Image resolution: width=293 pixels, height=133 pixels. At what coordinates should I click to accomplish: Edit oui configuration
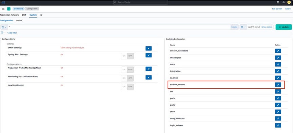tap(278, 91)
